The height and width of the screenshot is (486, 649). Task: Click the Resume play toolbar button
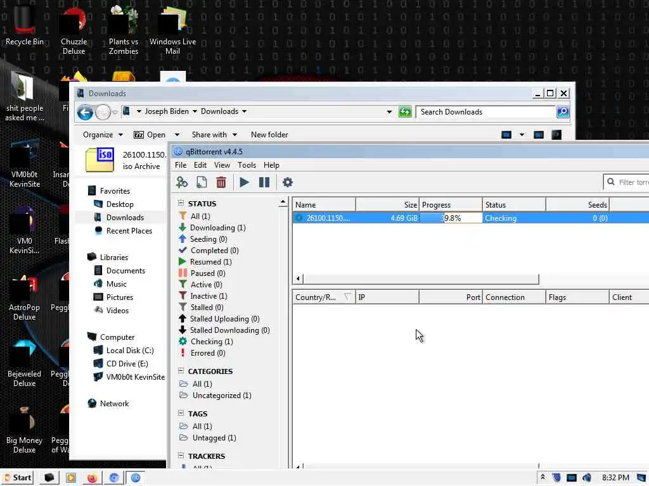click(244, 182)
